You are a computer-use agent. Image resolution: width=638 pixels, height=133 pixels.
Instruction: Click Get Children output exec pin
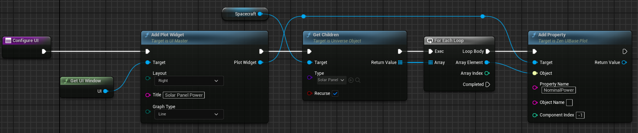[x=400, y=51]
